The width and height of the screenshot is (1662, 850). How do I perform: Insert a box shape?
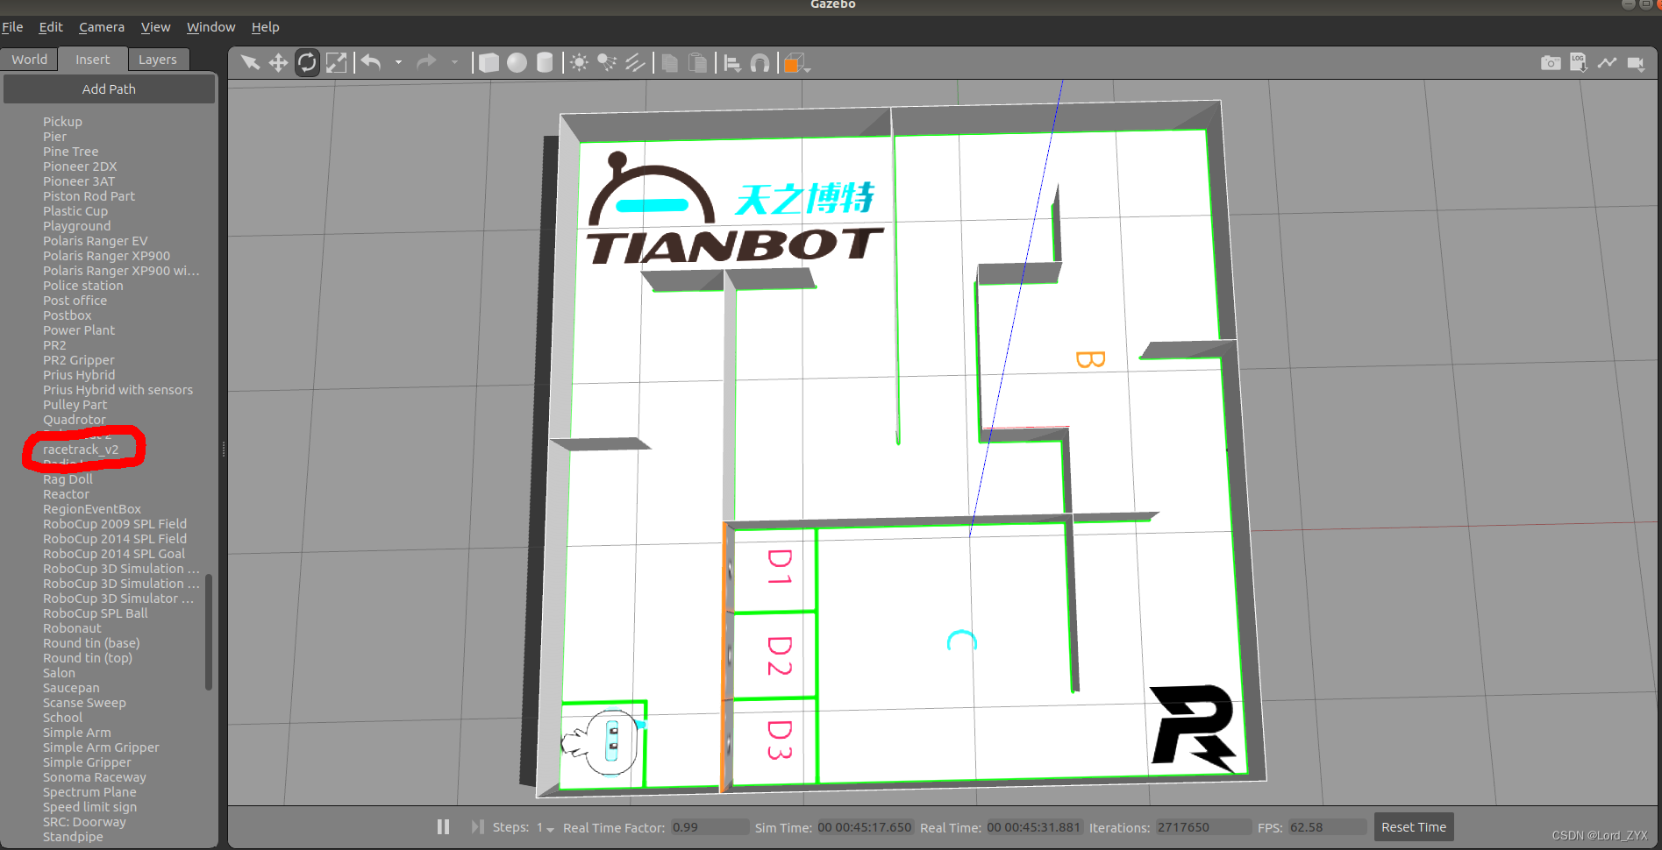point(489,62)
